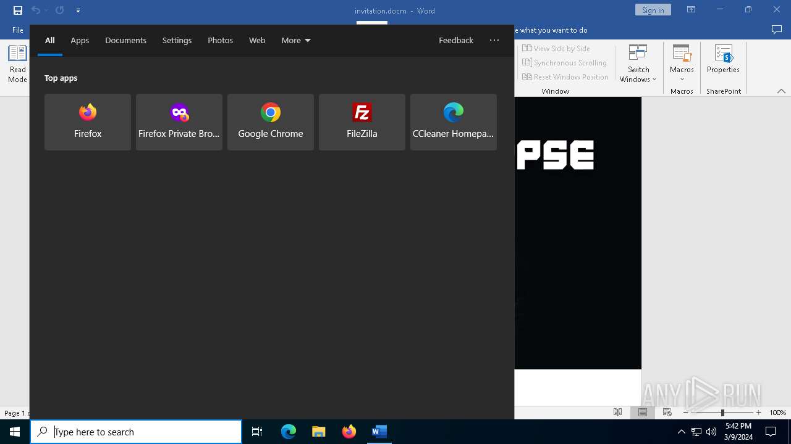
Task: Click network icon in system tray
Action: (696, 432)
